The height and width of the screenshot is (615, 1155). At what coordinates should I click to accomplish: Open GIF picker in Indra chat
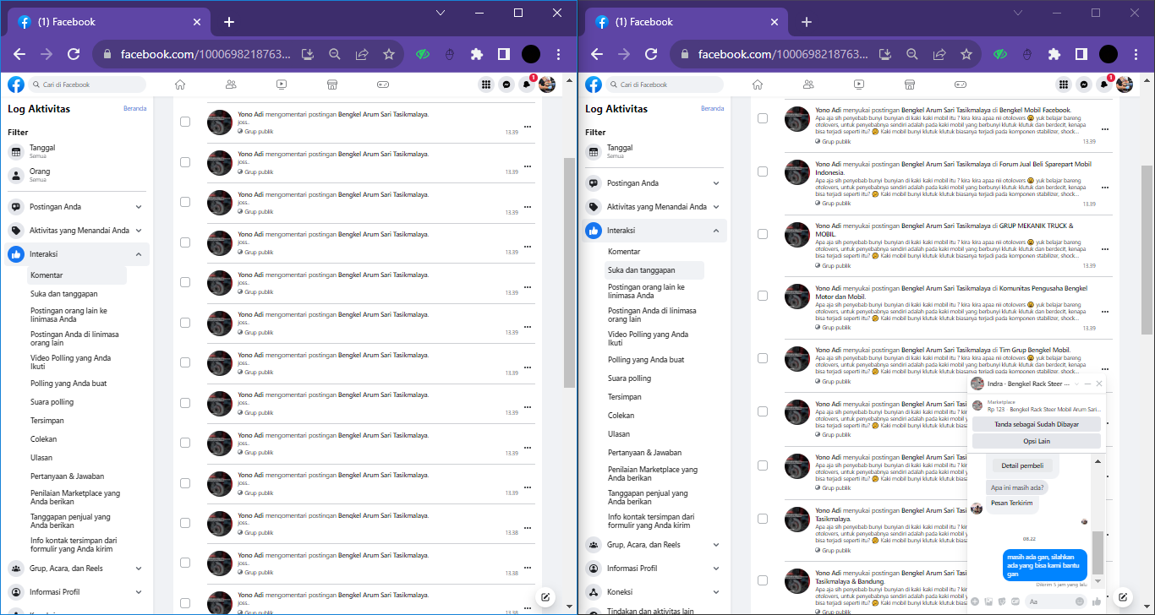click(x=1015, y=601)
